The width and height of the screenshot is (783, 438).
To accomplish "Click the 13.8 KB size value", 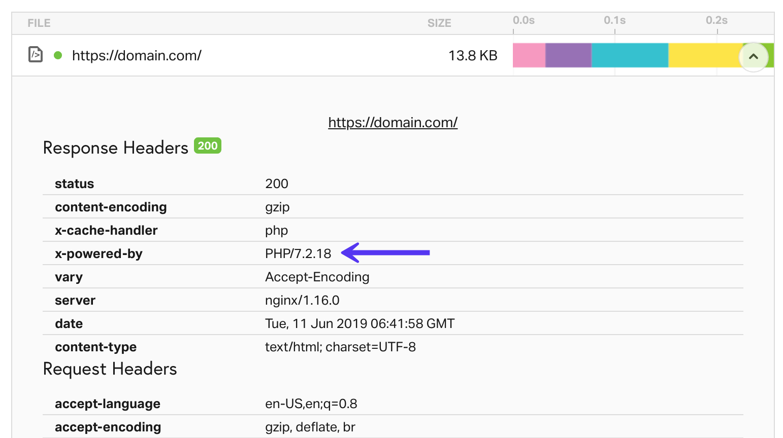I will [473, 55].
